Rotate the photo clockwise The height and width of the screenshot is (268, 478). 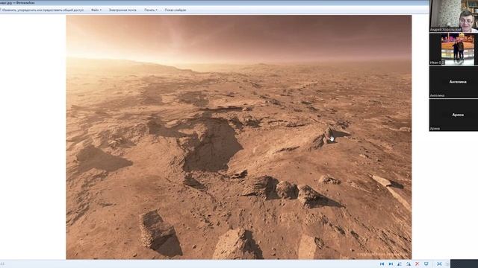[x=409, y=264]
